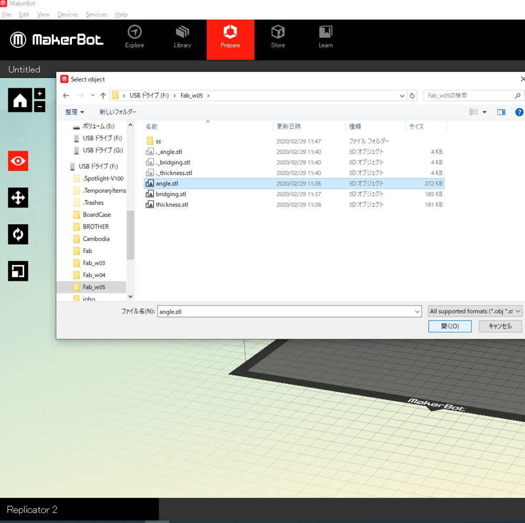Open the Edit menu
The width and height of the screenshot is (525, 523).
pyautogui.click(x=24, y=15)
